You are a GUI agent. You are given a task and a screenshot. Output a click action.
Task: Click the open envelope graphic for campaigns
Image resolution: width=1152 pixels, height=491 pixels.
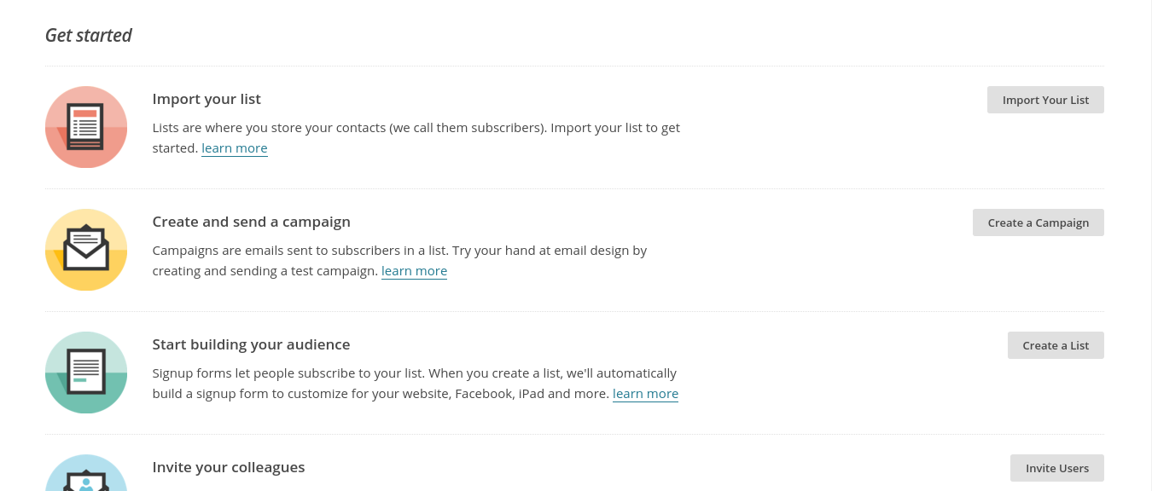coord(86,249)
